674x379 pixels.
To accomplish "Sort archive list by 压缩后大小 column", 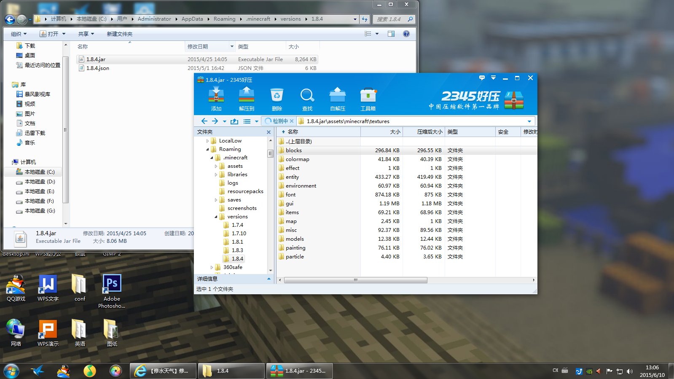I will [x=424, y=132].
